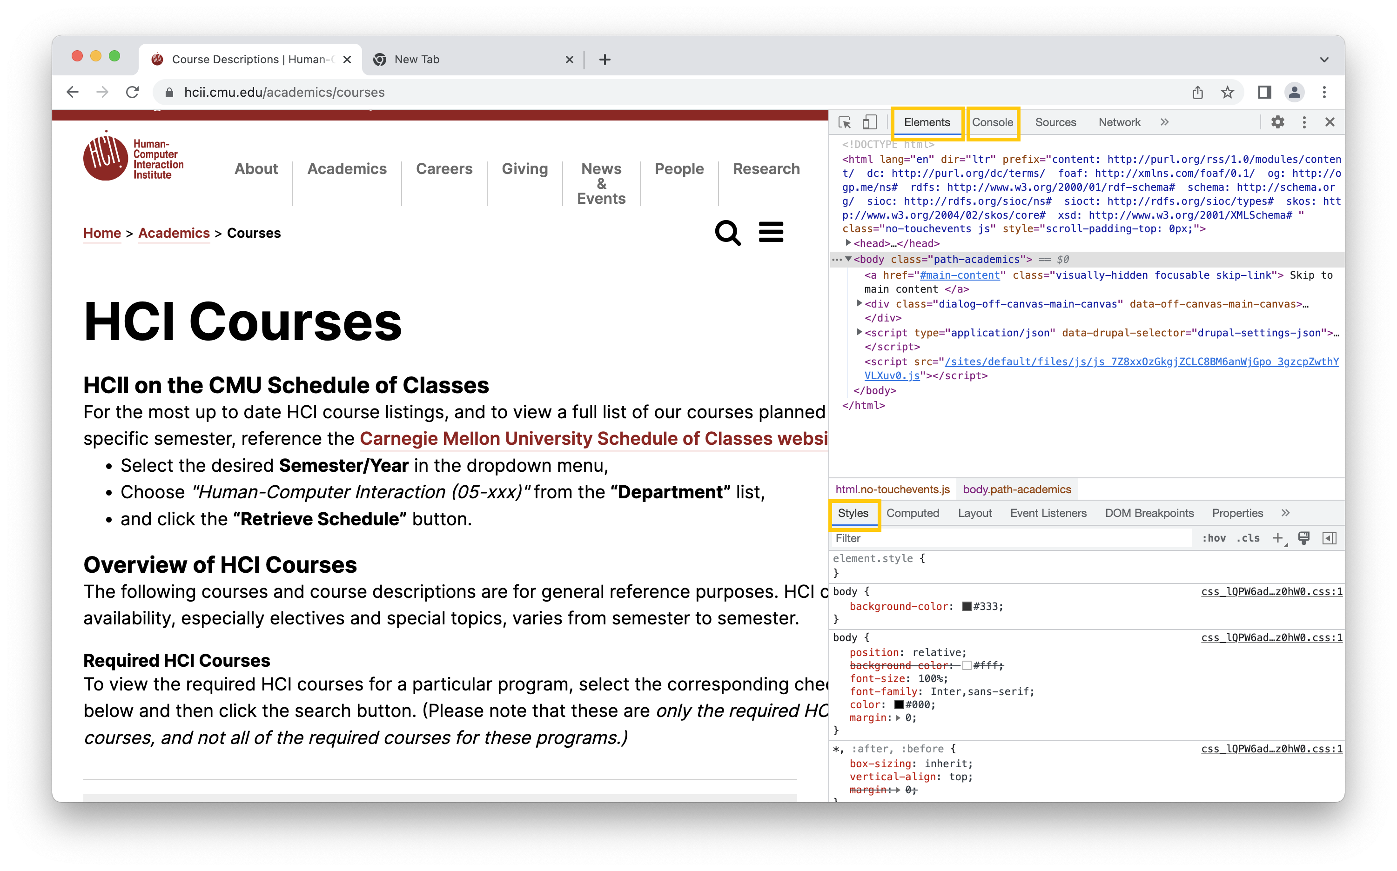Screen dimensions: 1397x871
Task: Click the site search magnifier icon
Action: coord(728,233)
